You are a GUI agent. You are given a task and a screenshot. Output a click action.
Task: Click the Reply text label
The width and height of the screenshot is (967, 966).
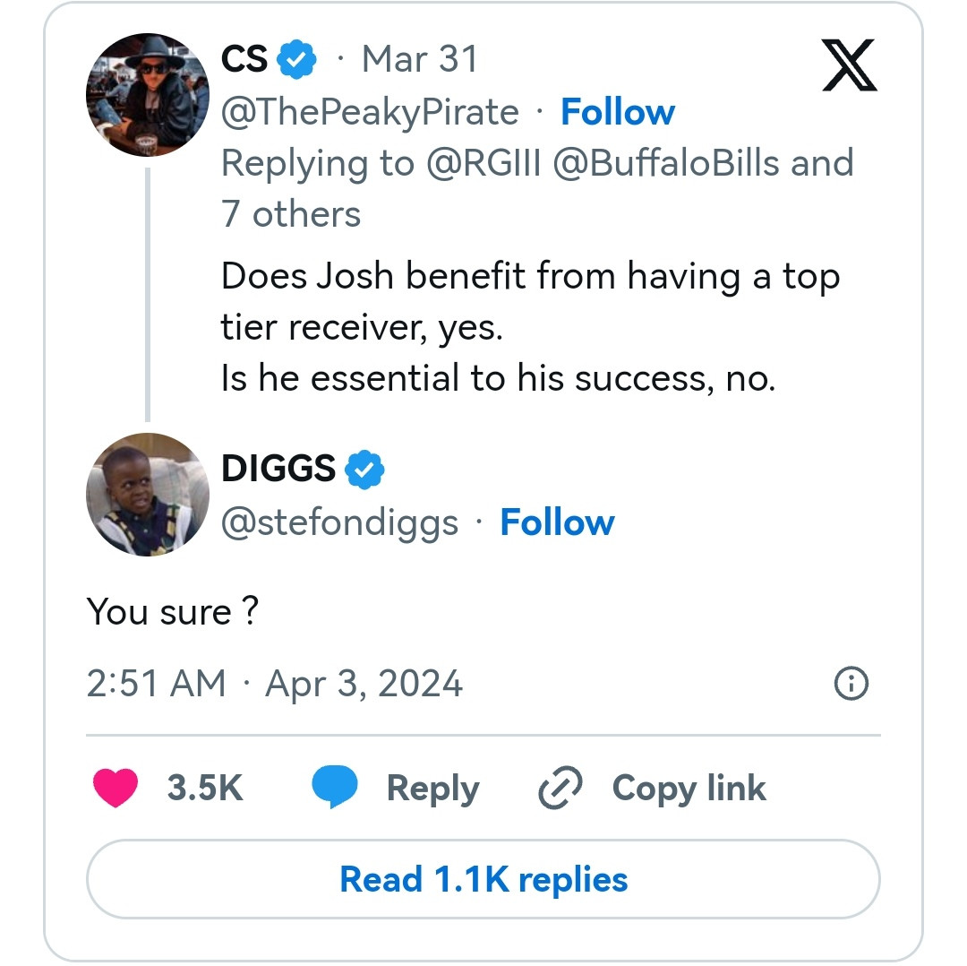pos(432,789)
